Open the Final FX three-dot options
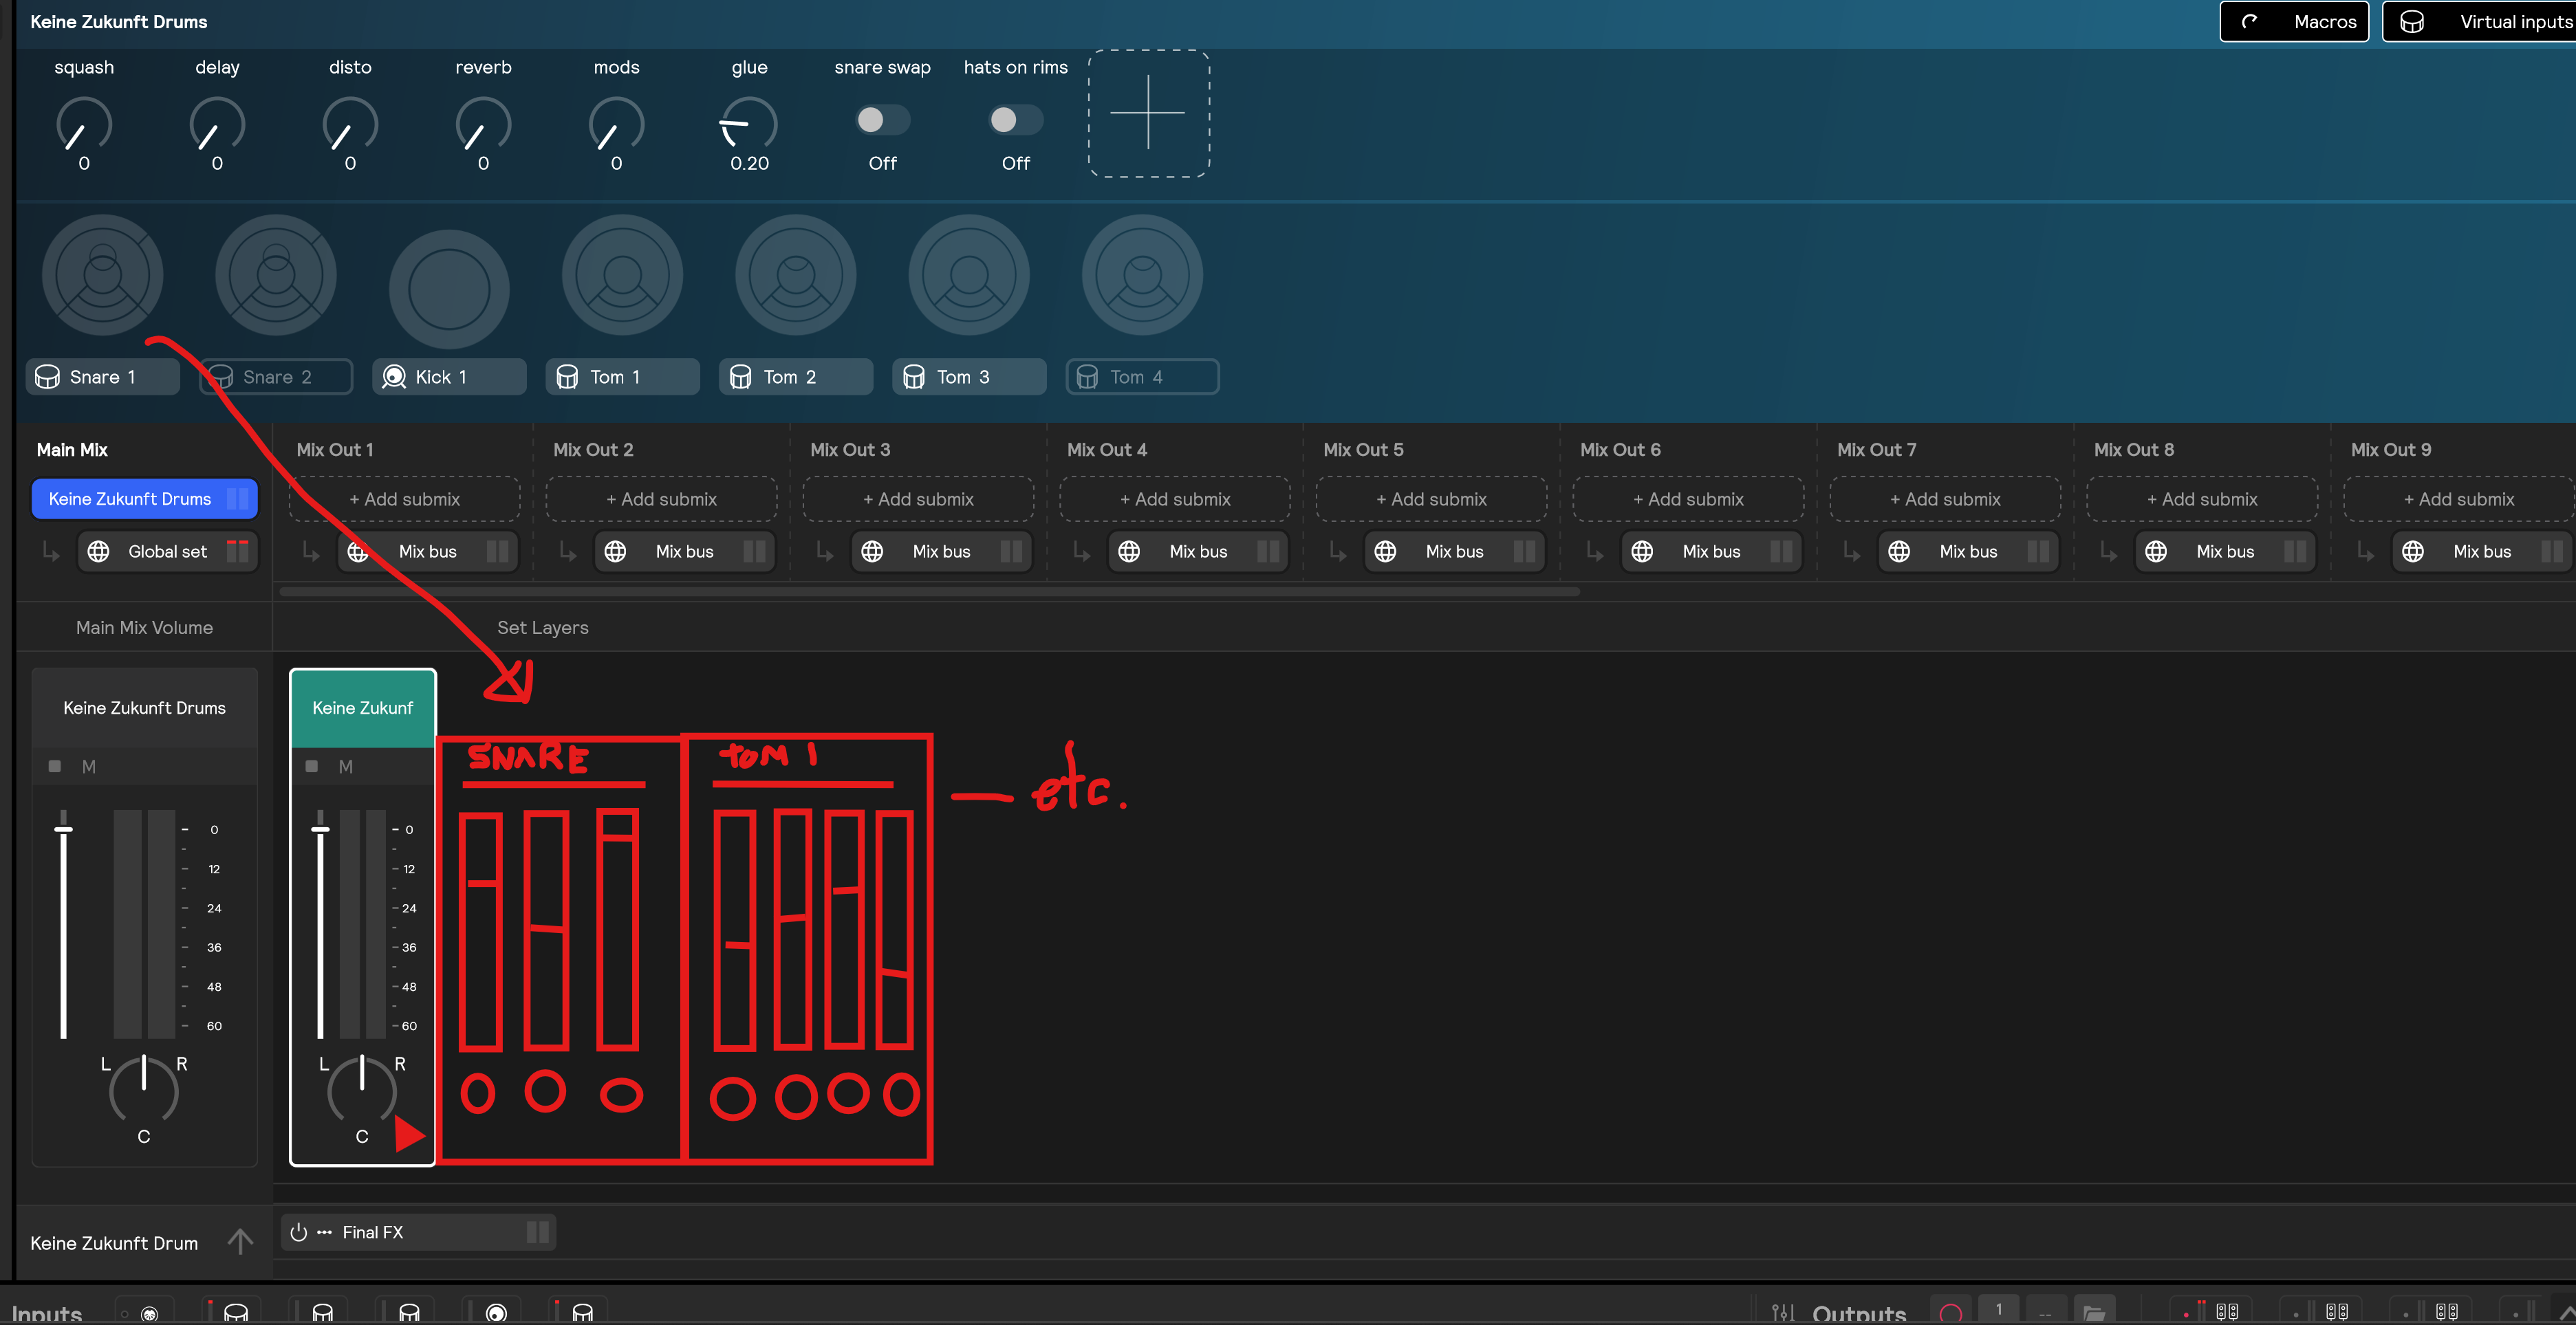This screenshot has width=2576, height=1325. pyautogui.click(x=324, y=1232)
